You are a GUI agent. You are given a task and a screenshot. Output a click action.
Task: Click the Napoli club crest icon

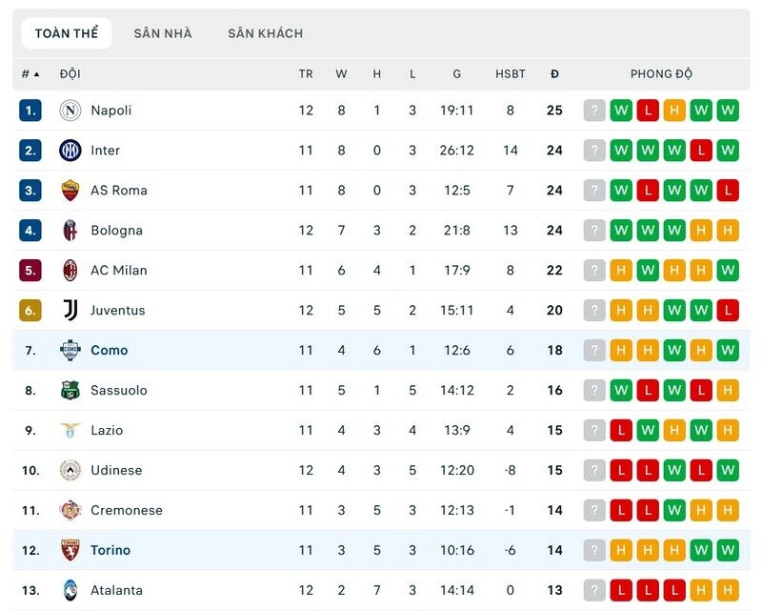point(70,111)
